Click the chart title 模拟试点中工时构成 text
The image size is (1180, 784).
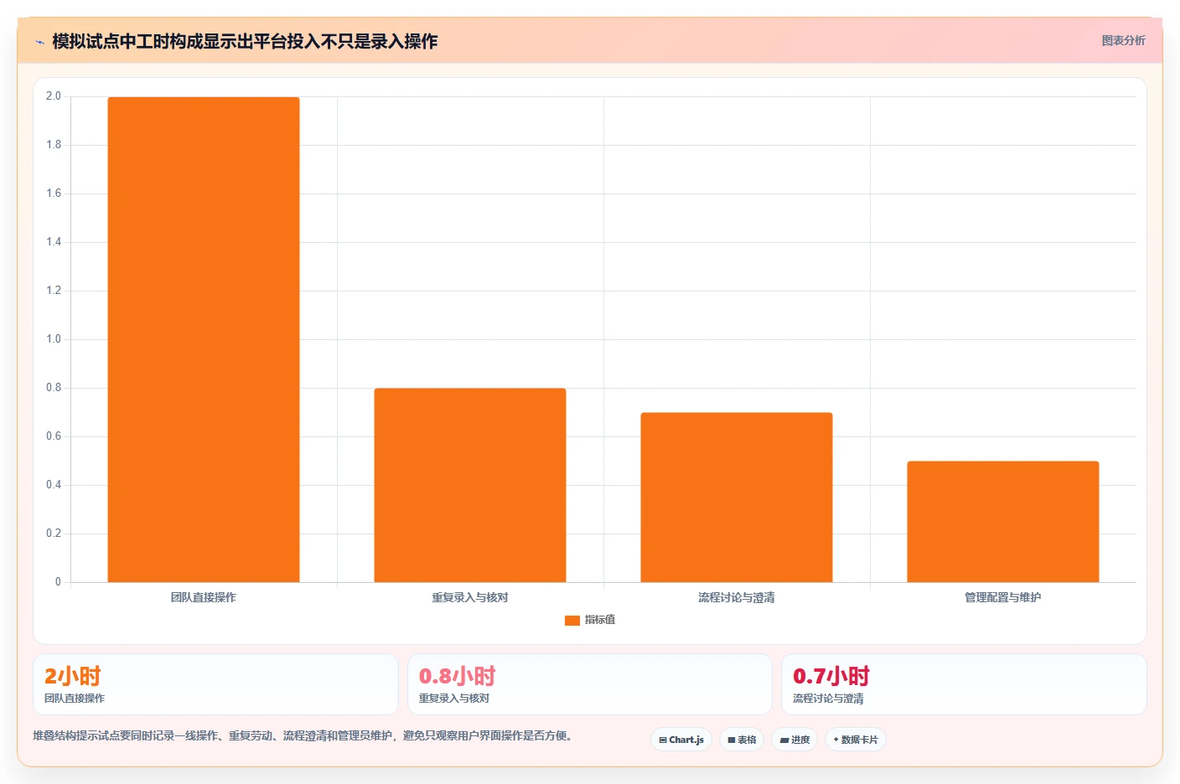point(245,41)
